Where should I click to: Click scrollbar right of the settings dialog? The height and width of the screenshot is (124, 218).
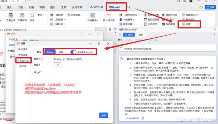click(x=115, y=48)
